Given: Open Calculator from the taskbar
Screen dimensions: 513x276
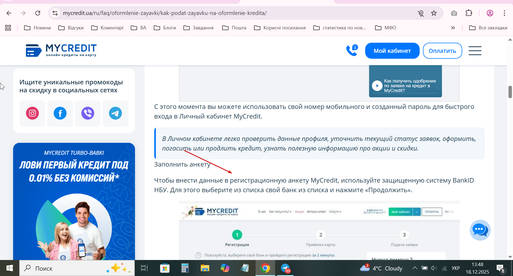Looking at the screenshot, I should (x=185, y=268).
